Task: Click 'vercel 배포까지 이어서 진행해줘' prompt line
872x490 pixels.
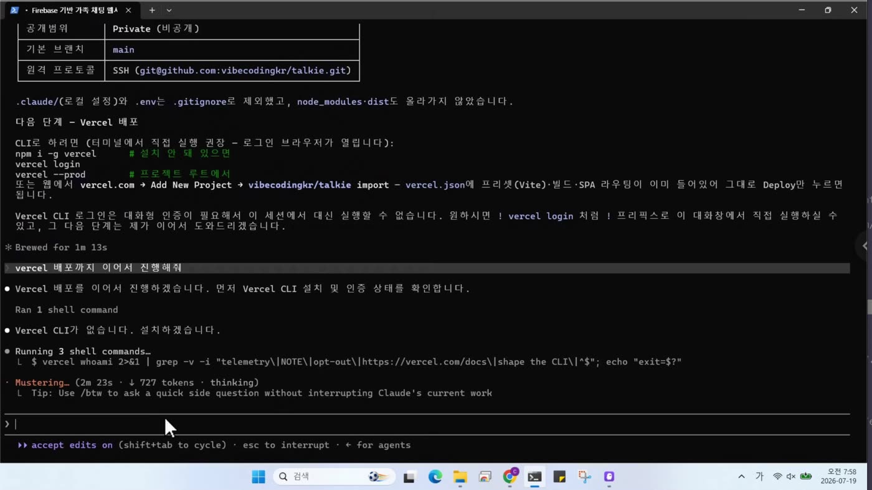Action: (x=427, y=268)
